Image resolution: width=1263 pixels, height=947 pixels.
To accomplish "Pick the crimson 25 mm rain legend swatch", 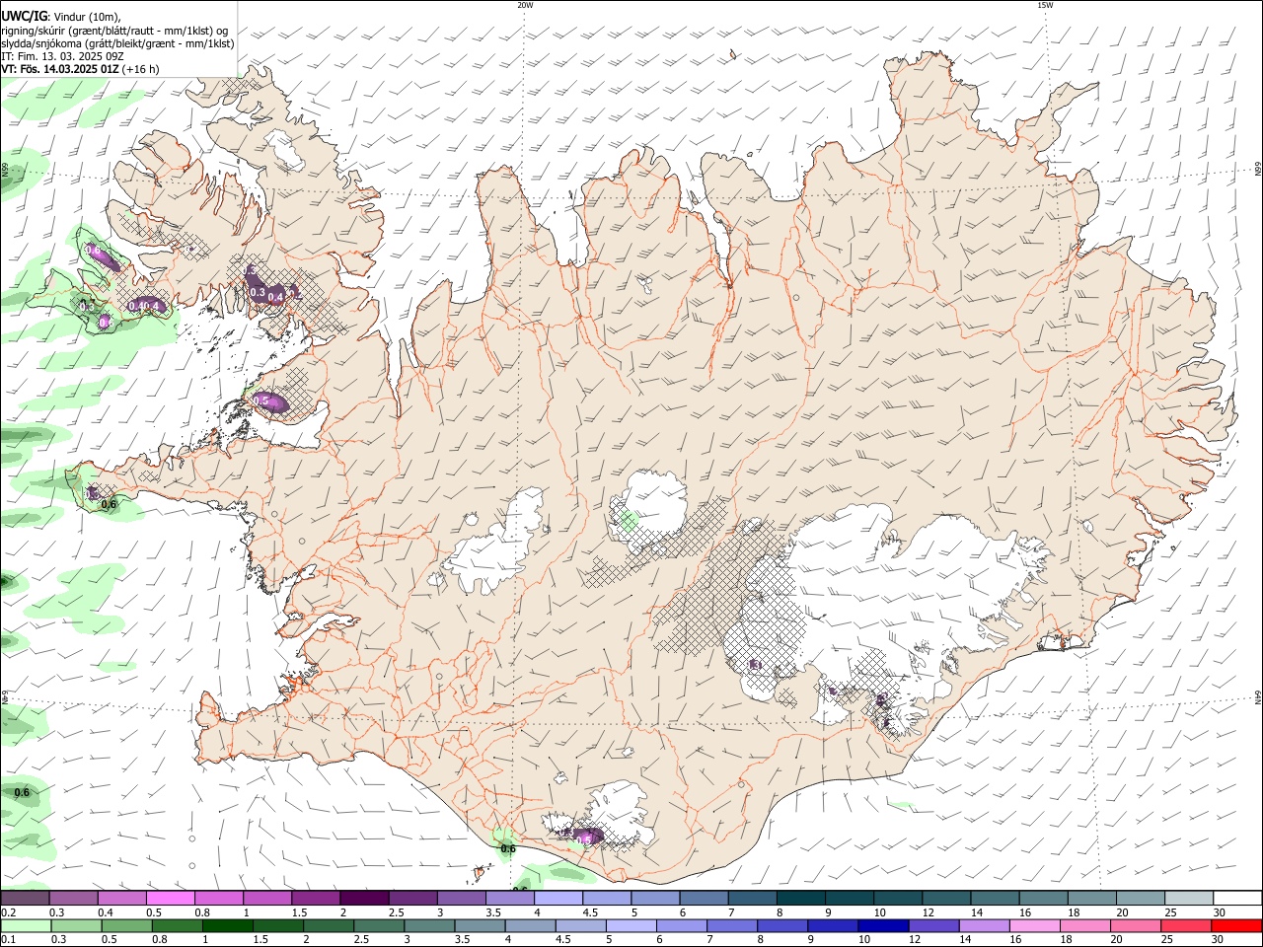I will pyautogui.click(x=1187, y=926).
